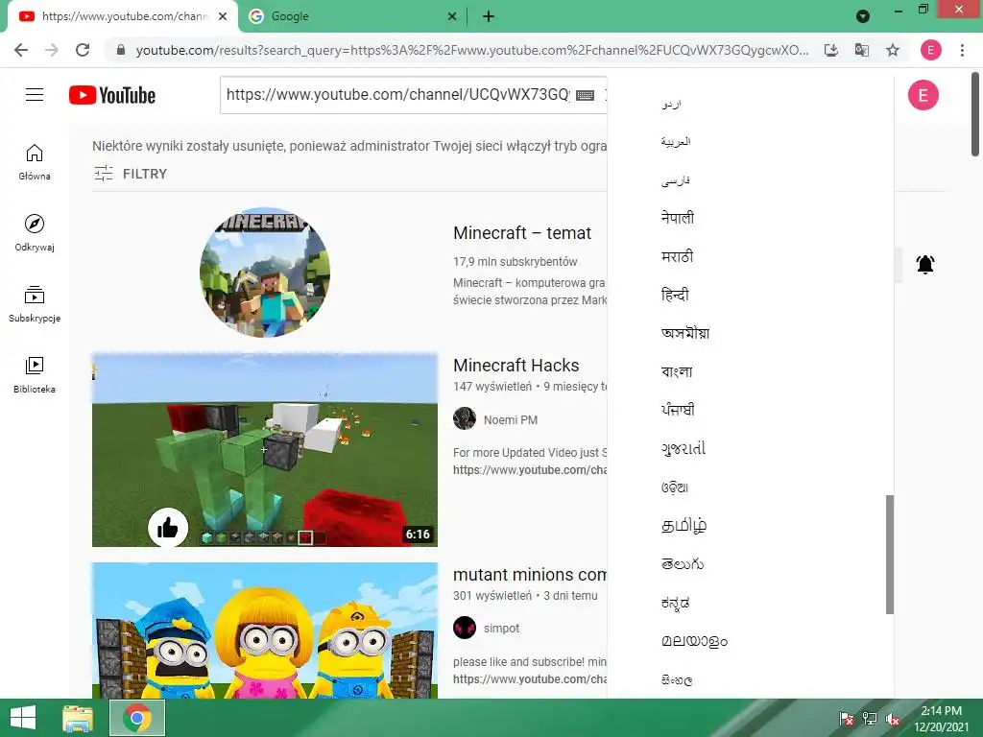Click the Minecraft channel round avatar
The height and width of the screenshot is (737, 983).
(265, 273)
